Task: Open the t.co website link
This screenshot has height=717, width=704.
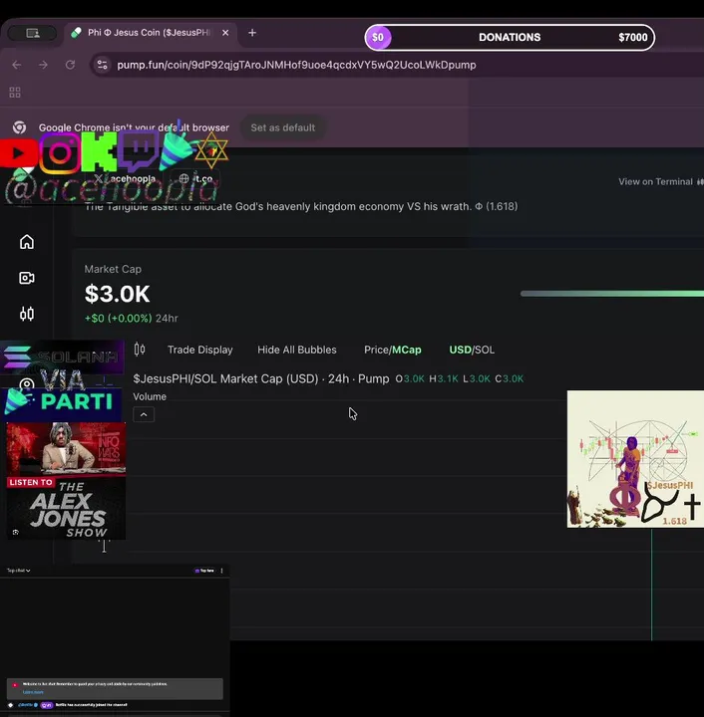Action: (x=195, y=179)
